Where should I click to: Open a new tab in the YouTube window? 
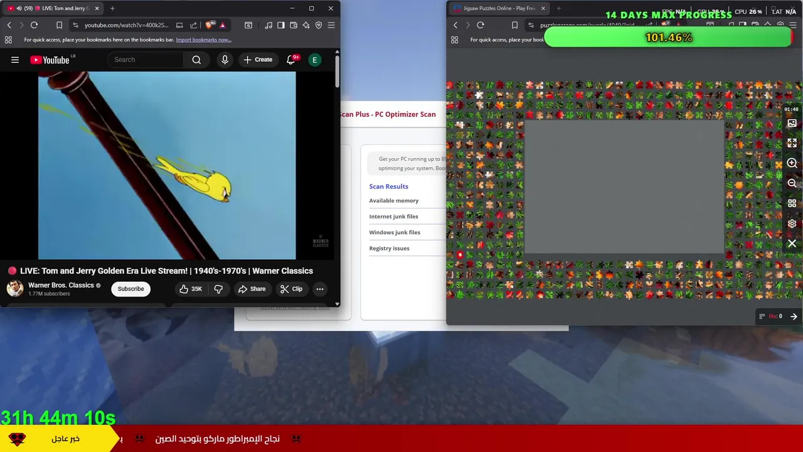coord(112,8)
